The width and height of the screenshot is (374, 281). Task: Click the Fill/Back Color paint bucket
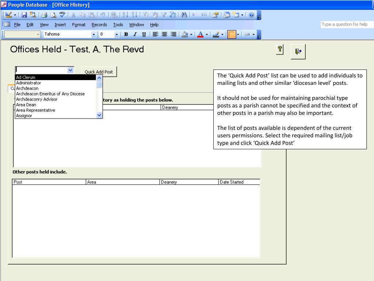click(x=185, y=34)
